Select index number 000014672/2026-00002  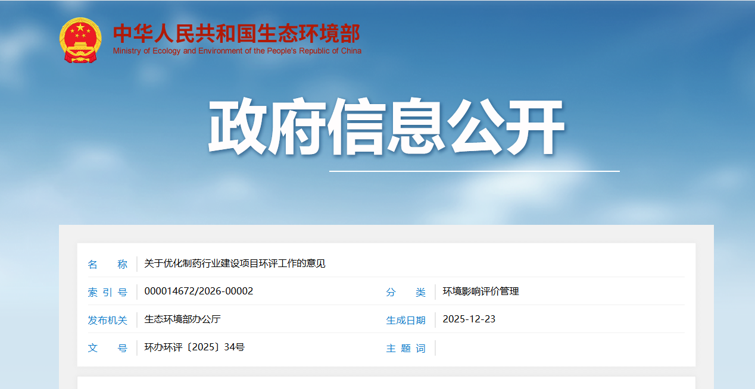(x=199, y=291)
